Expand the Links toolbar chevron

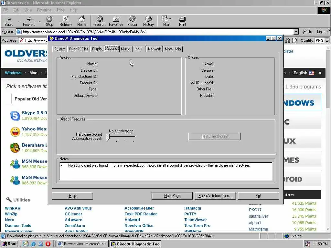click(328, 31)
